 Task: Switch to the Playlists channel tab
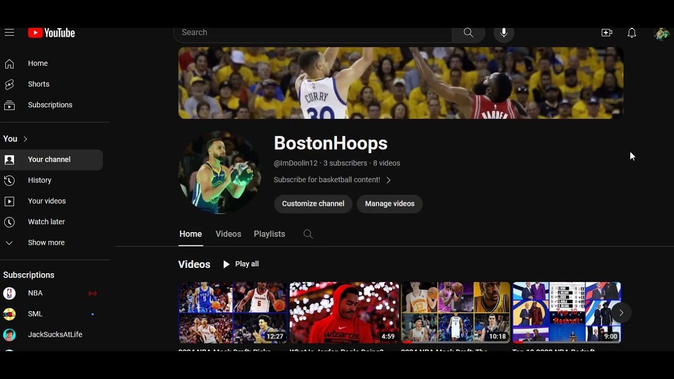[270, 234]
